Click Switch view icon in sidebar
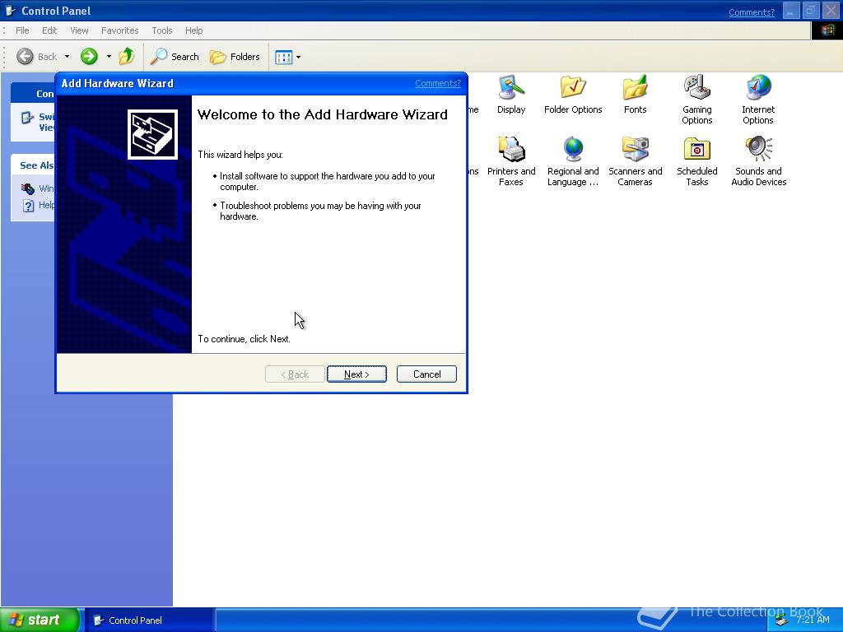 click(27, 118)
